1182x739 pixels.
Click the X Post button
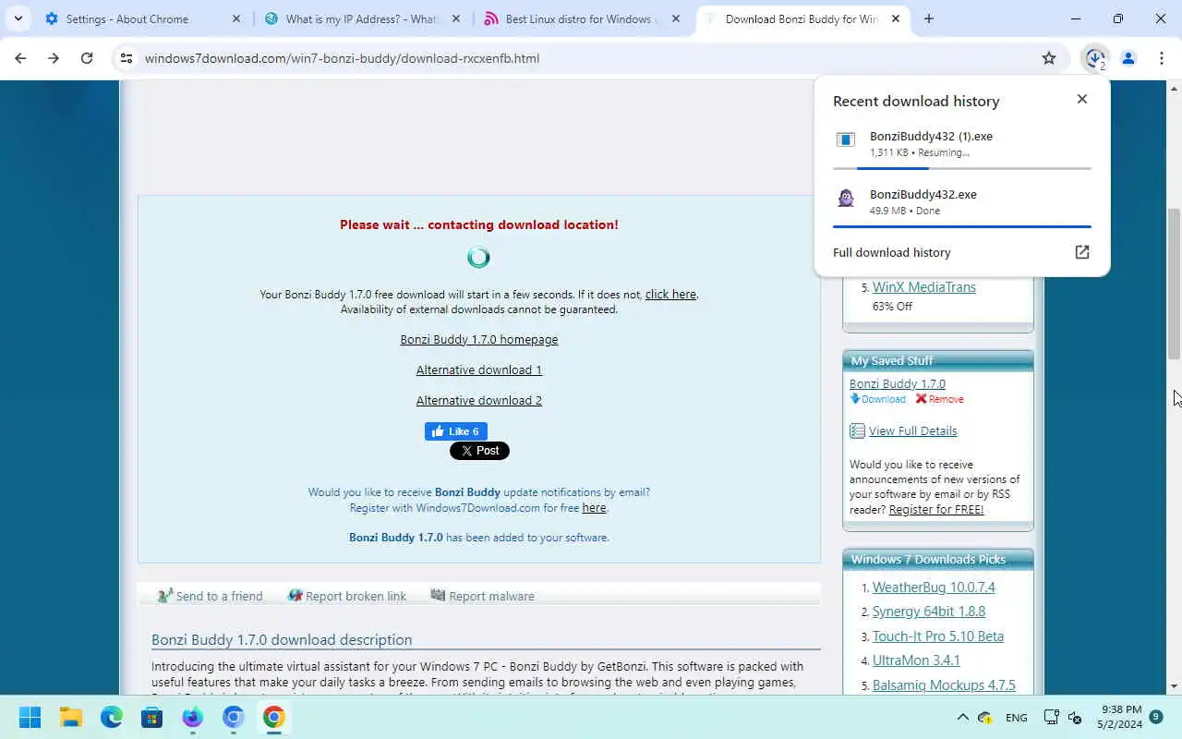tap(479, 451)
